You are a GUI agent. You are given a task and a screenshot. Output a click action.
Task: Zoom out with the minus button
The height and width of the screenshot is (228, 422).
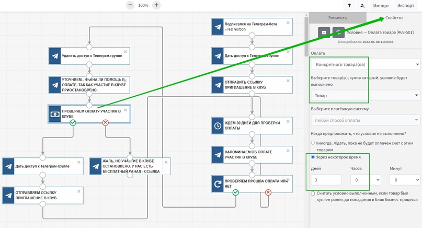pyautogui.click(x=130, y=5)
